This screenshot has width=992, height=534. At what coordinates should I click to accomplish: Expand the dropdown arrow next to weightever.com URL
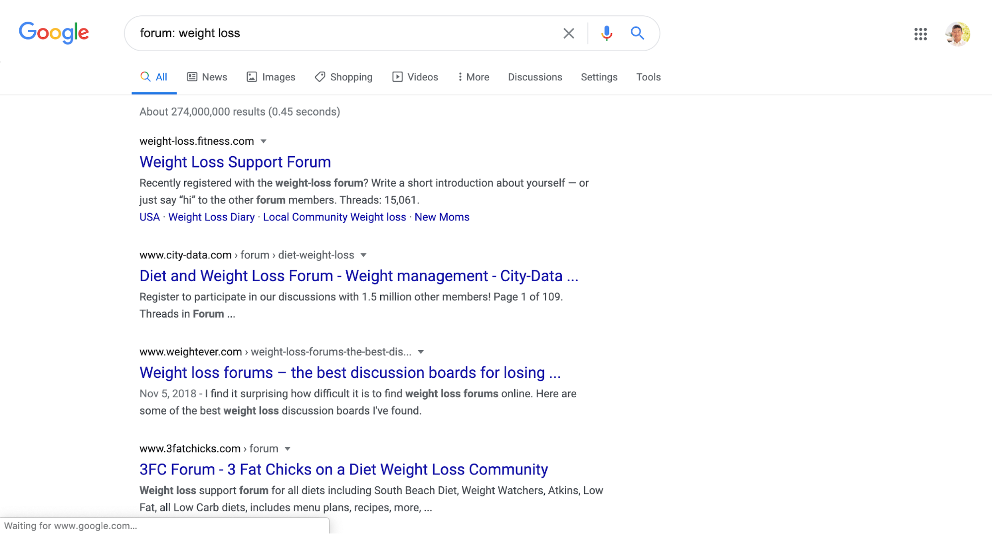click(421, 353)
